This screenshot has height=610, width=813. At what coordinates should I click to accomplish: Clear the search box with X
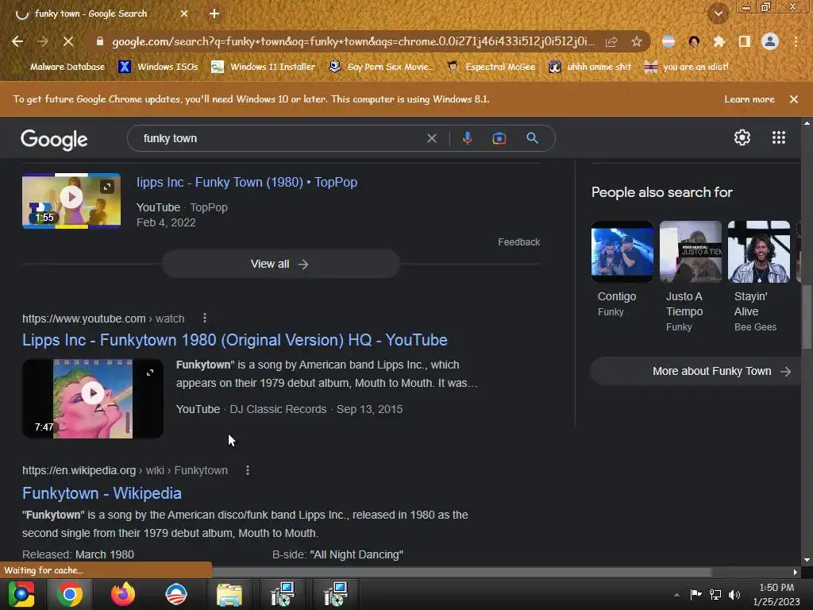(x=431, y=138)
